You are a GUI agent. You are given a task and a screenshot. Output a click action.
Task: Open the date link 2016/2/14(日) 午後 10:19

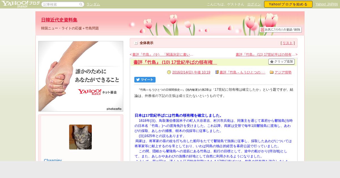191,72
